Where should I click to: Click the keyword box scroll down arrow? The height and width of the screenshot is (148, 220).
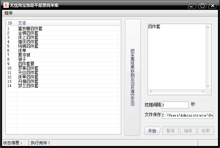click(208, 86)
